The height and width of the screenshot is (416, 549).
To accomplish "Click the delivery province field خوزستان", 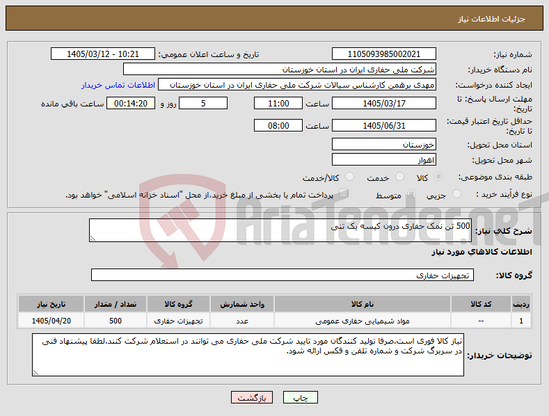I will click(x=383, y=144).
